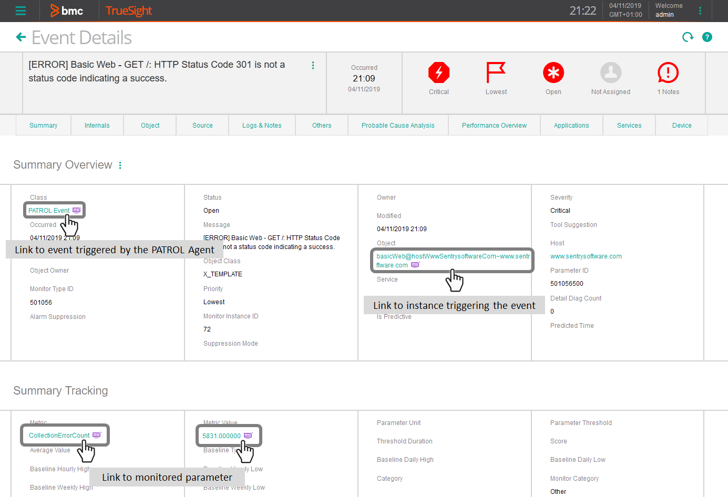Open the help icon
Image resolution: width=728 pixels, height=497 pixels.
tap(707, 37)
